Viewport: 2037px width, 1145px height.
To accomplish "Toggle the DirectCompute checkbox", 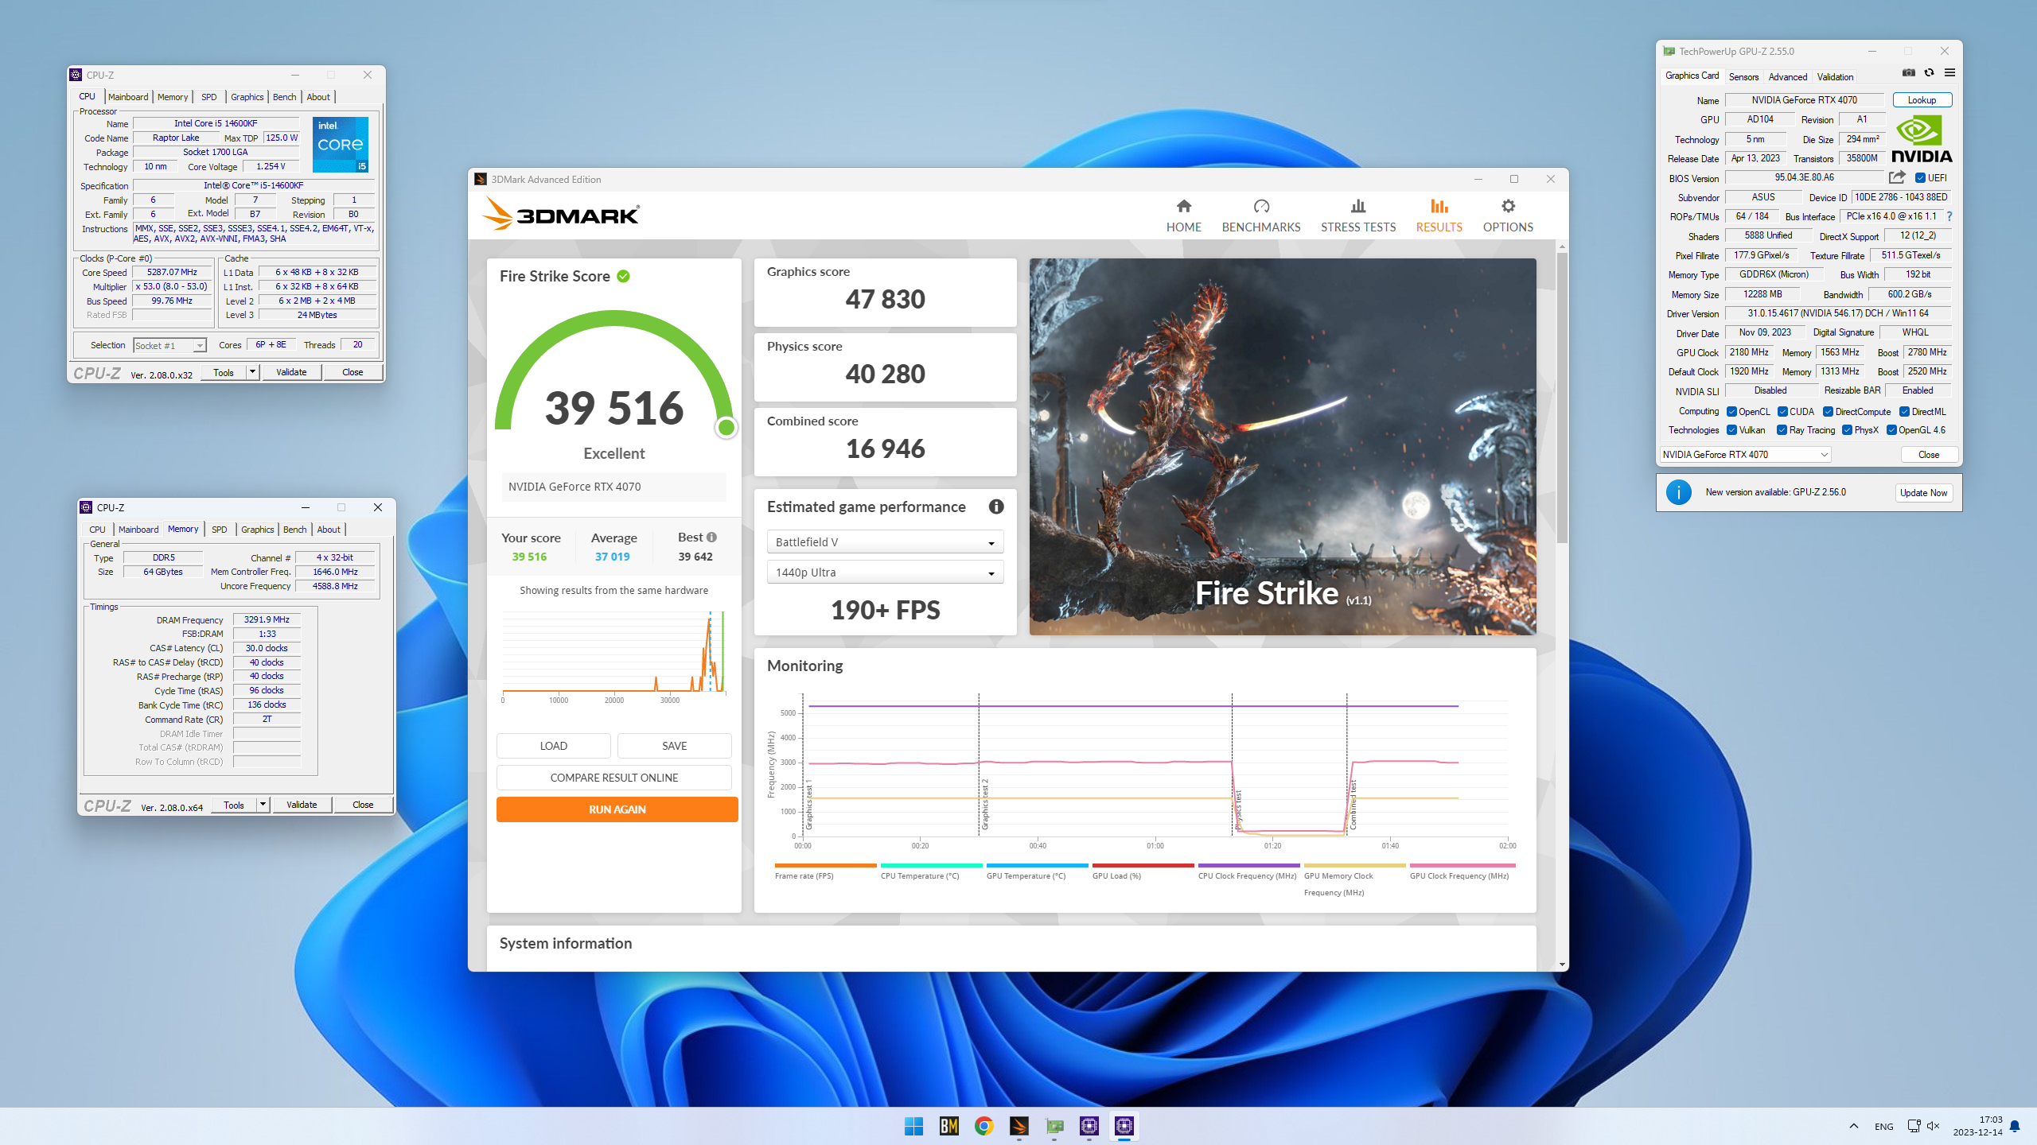I will (1828, 412).
